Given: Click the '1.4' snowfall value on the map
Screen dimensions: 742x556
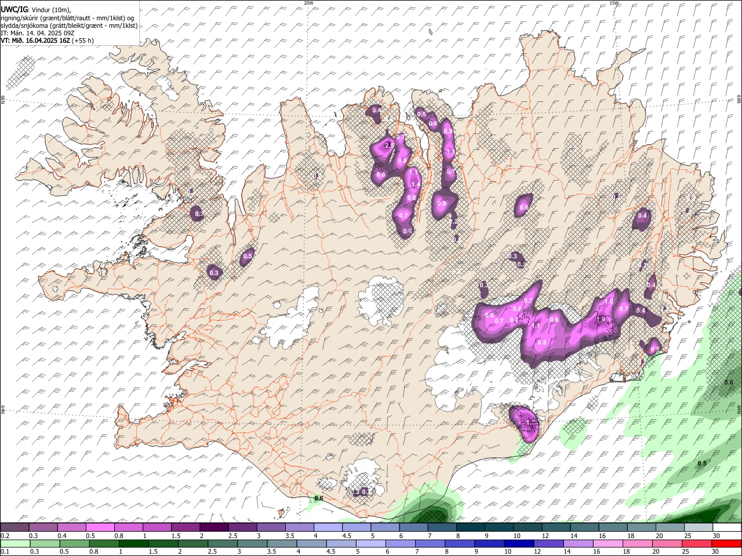Looking at the screenshot, I should pos(415,184).
